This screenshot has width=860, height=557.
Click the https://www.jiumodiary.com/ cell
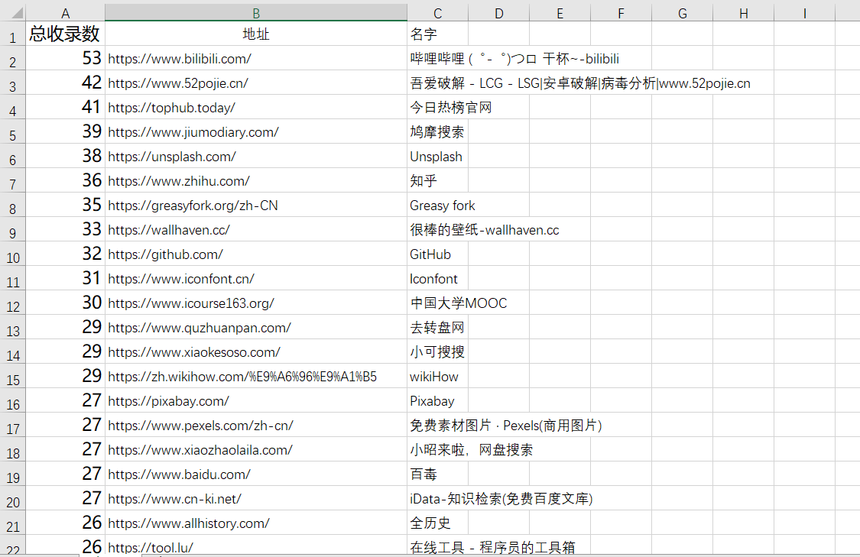[x=256, y=131]
